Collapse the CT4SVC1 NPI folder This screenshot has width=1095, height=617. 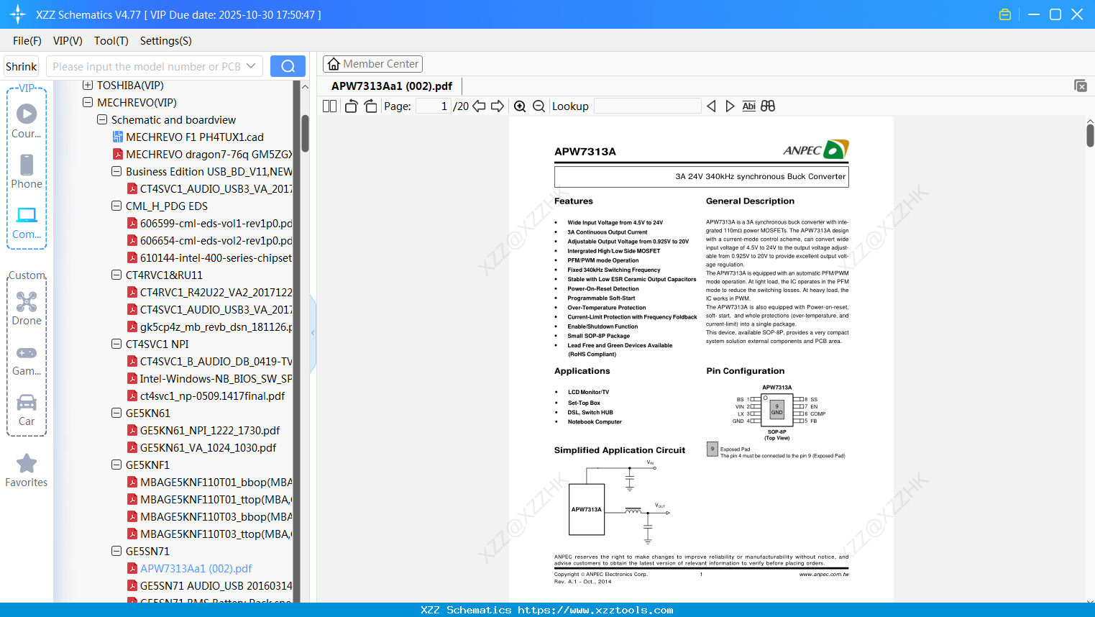[116, 344]
